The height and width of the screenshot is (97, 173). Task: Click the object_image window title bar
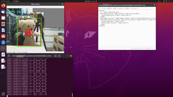tap(35, 4)
